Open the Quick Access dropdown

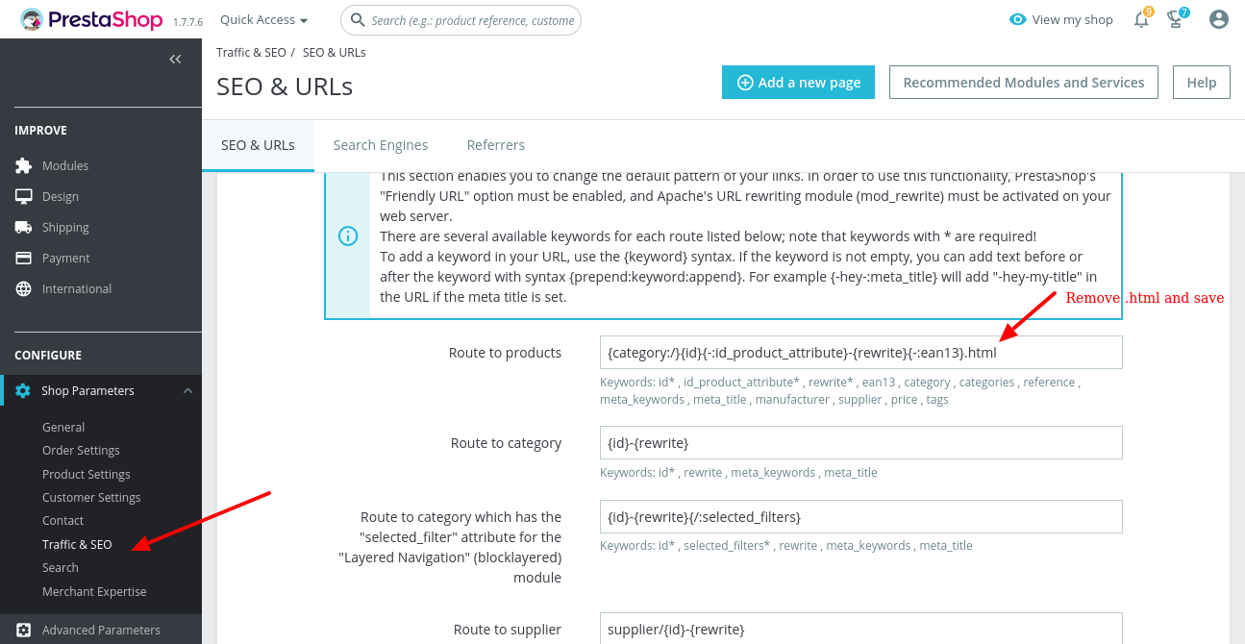click(263, 19)
